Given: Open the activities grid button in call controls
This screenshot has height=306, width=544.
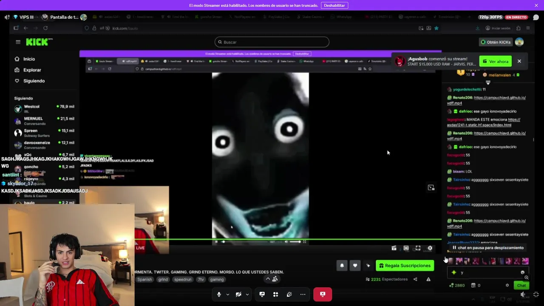Looking at the screenshot, I should coord(275,294).
